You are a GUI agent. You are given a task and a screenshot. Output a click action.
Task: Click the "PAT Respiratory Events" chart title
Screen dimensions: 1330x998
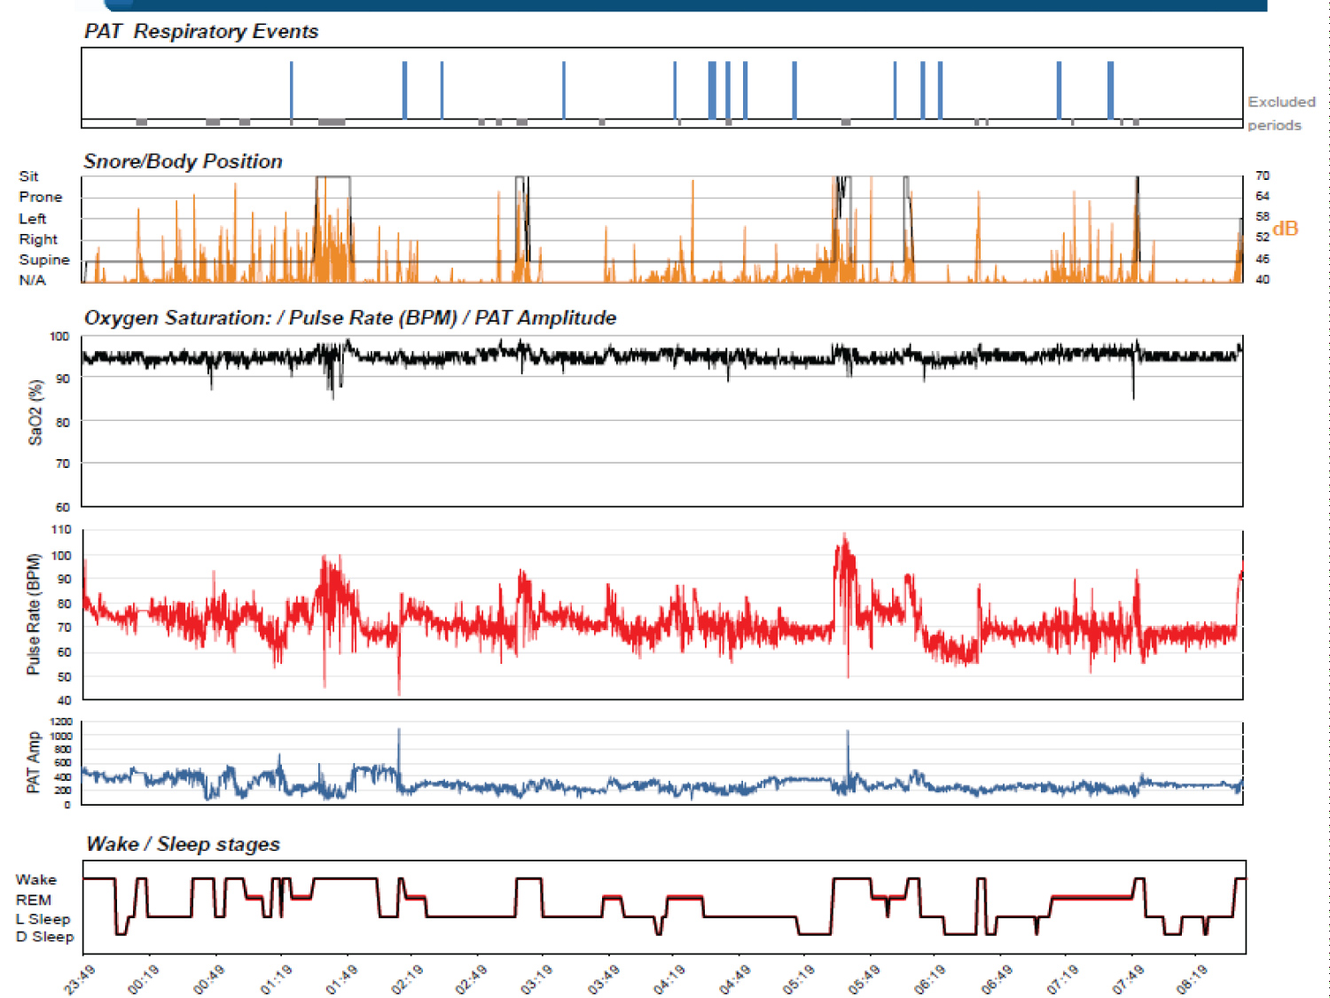pos(200,32)
